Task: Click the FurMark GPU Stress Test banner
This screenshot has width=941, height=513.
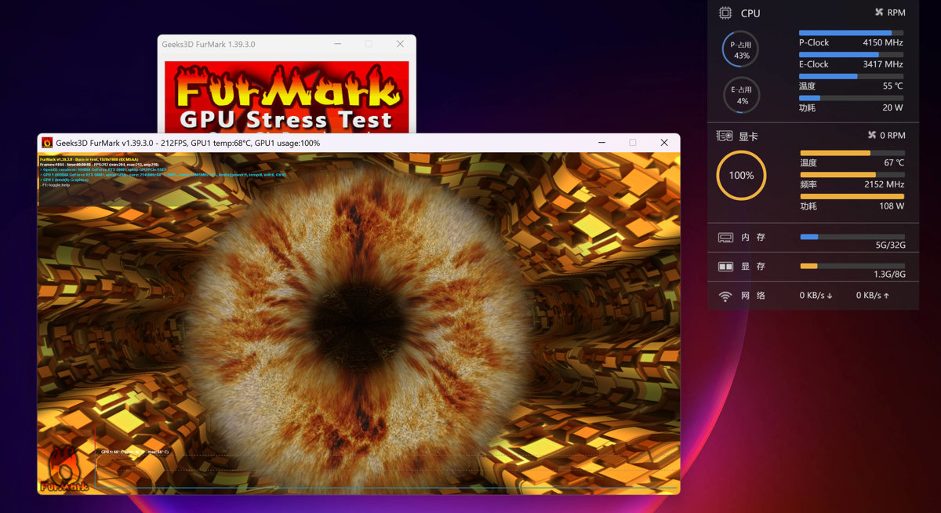Action: tap(286, 97)
